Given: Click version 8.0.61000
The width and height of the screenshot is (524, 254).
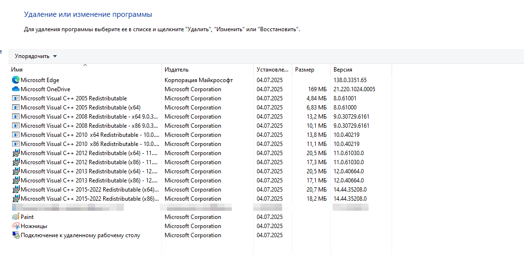Looking at the screenshot, I should tap(345, 108).
